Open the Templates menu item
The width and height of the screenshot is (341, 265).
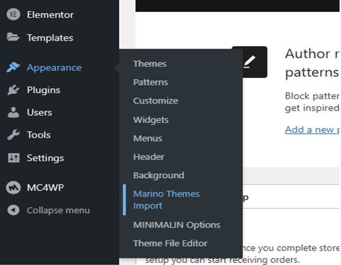click(50, 38)
